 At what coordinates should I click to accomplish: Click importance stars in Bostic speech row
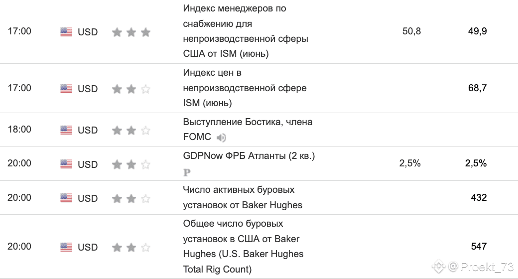pyautogui.click(x=131, y=130)
